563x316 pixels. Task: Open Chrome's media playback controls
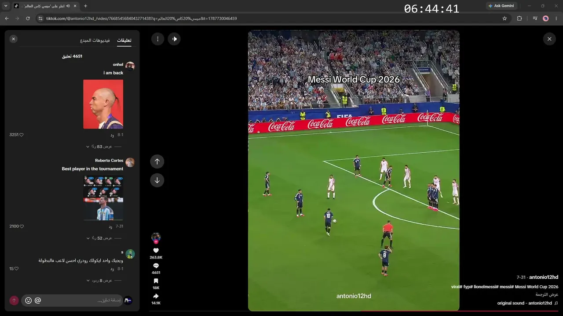click(535, 18)
